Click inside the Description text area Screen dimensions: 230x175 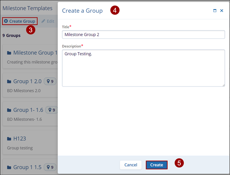coord(143,68)
